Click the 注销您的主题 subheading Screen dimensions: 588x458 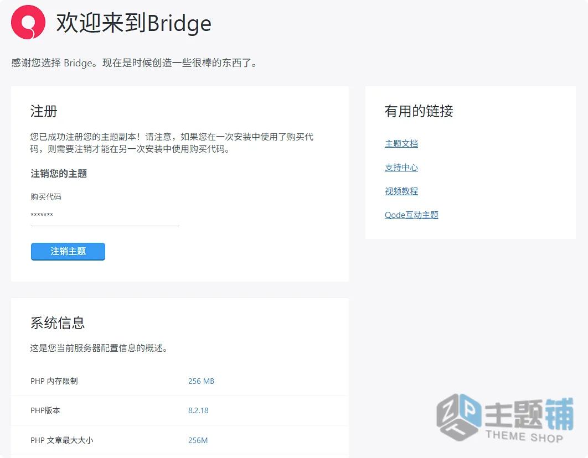[59, 173]
